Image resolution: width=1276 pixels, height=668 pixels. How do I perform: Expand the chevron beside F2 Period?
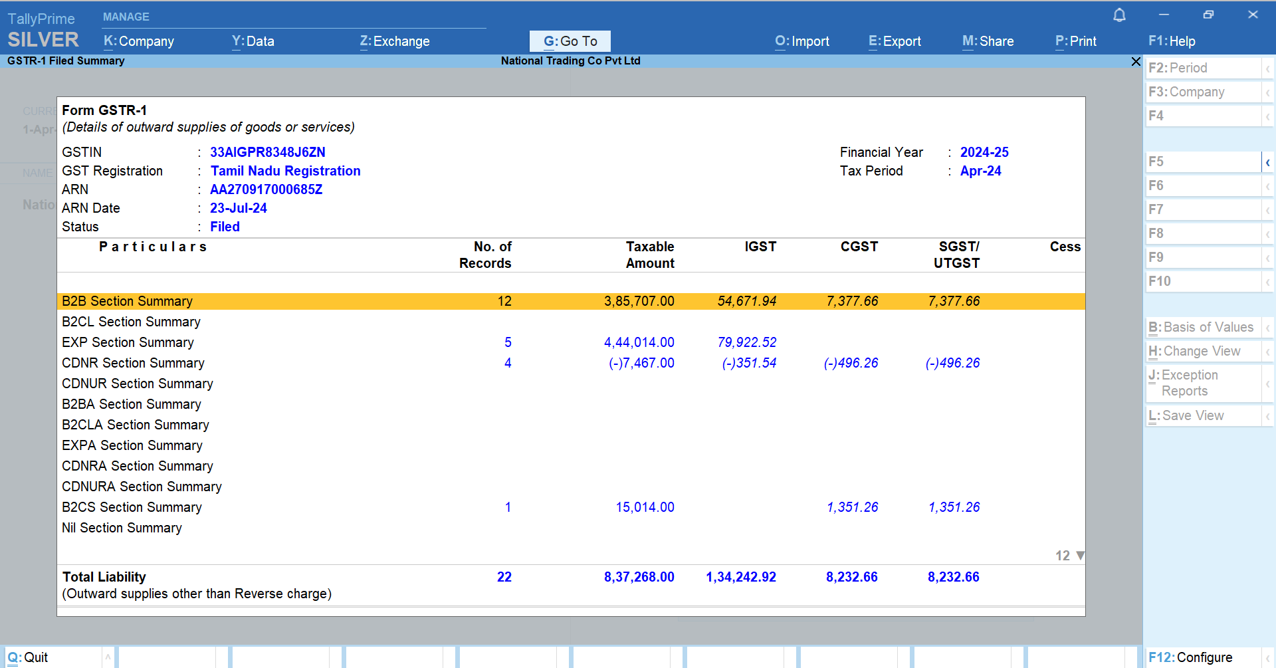1267,68
